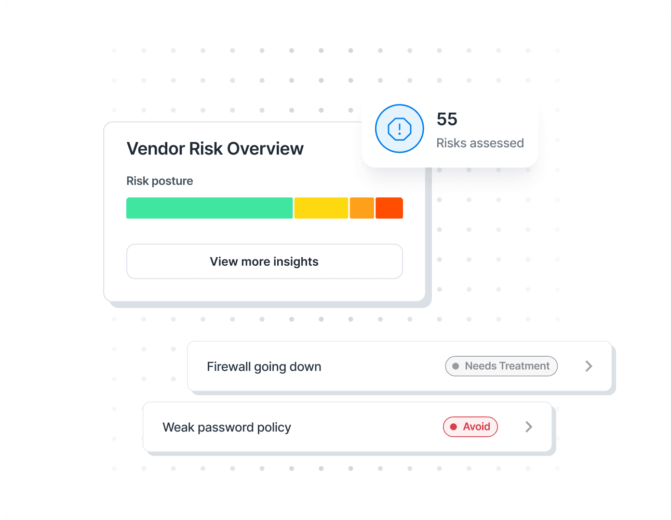Click the Risks assessed label
Viewport: 671px width, 520px height.
tap(480, 143)
